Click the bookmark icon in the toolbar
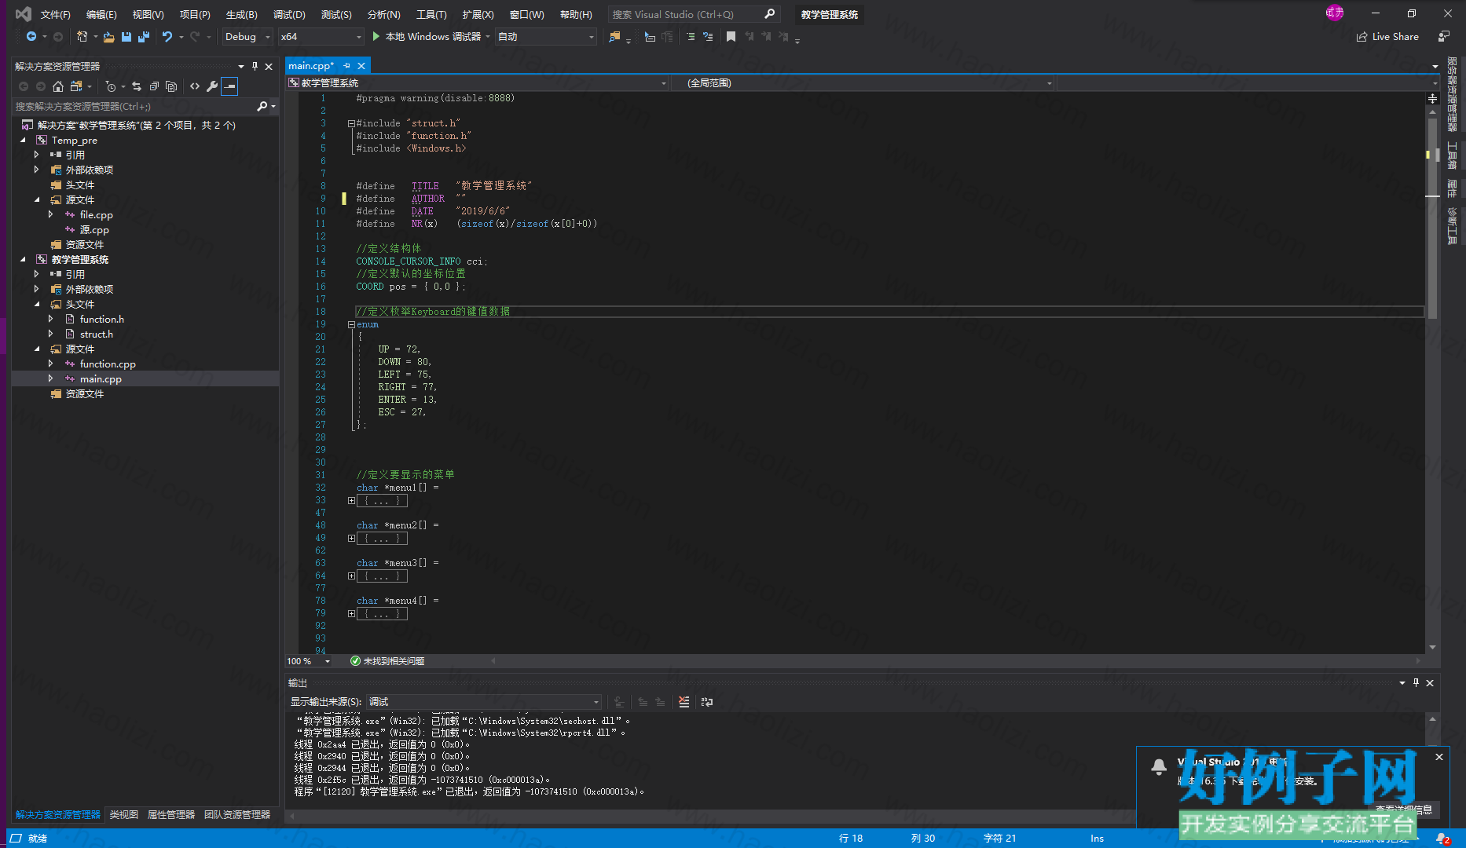This screenshot has width=1466, height=848. click(x=731, y=36)
